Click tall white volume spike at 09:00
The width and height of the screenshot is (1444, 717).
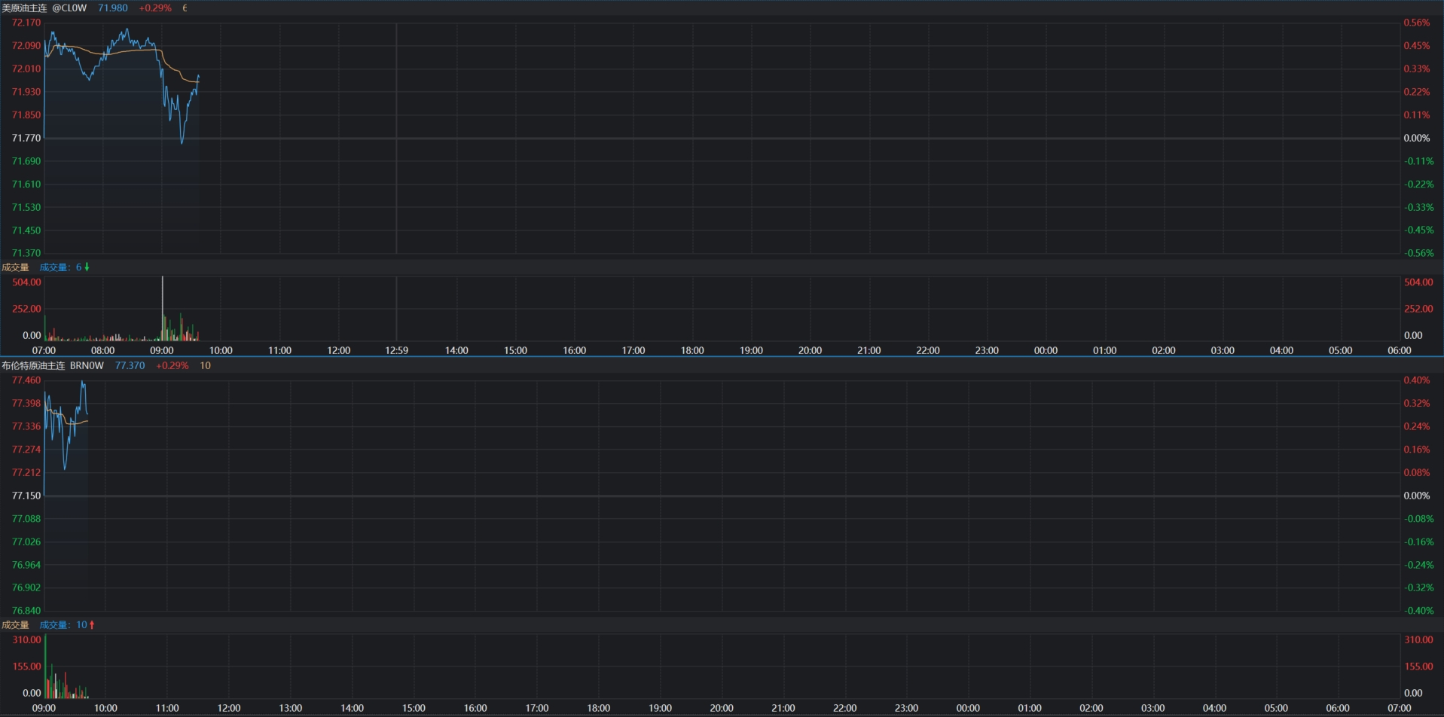pyautogui.click(x=162, y=309)
